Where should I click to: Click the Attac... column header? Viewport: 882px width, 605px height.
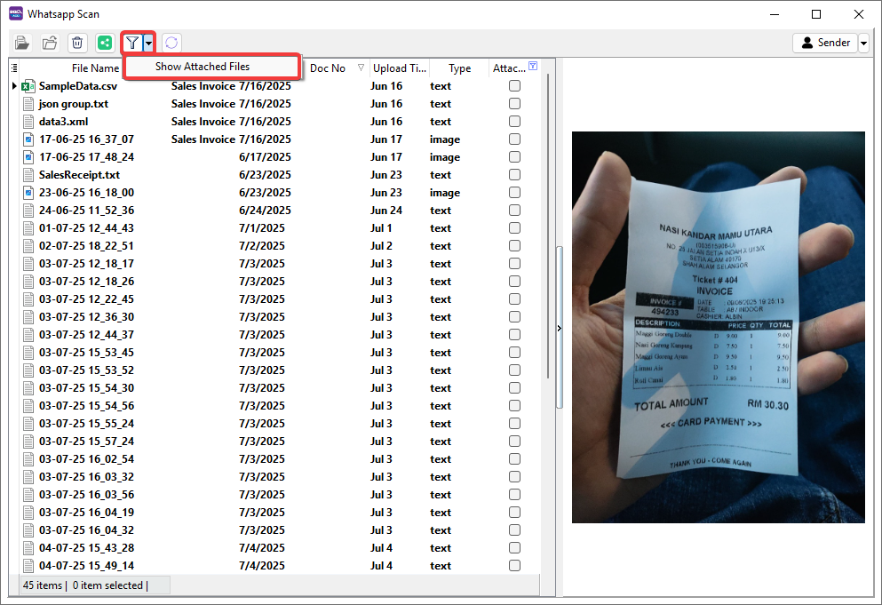509,68
